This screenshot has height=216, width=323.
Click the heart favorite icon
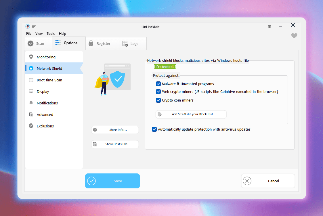pos(294,36)
